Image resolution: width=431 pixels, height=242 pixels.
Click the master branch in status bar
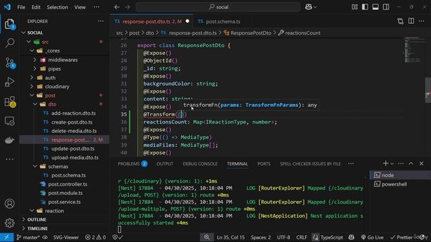point(28,237)
